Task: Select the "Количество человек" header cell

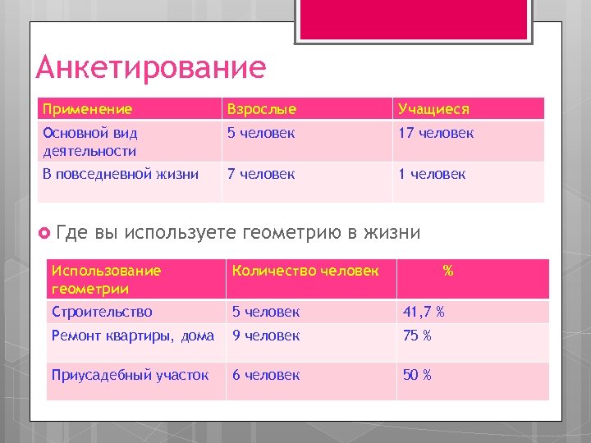Action: pyautogui.click(x=311, y=280)
